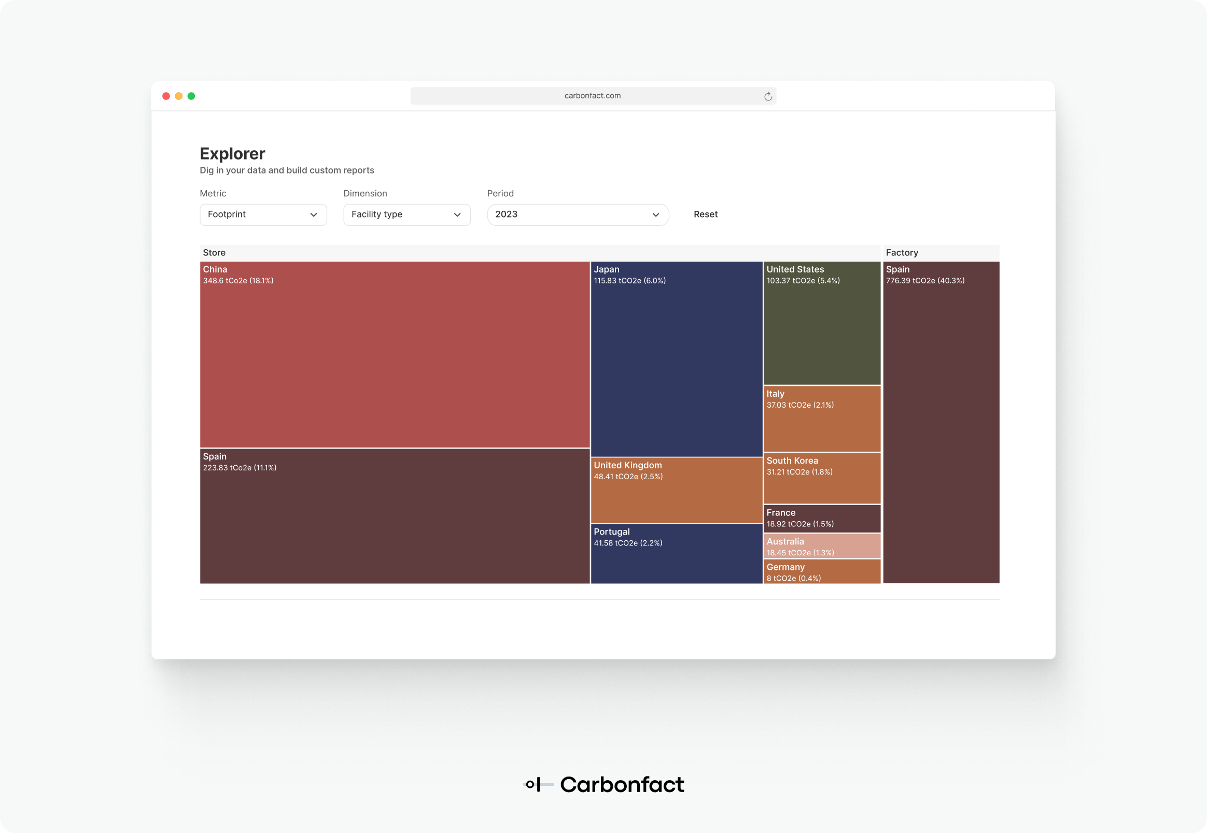Screen dimensions: 1207x833
Task: Select the France treemap tile
Action: point(822,518)
